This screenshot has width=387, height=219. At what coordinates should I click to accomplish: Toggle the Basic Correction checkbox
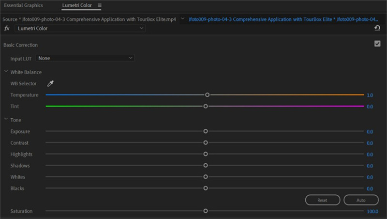point(377,44)
